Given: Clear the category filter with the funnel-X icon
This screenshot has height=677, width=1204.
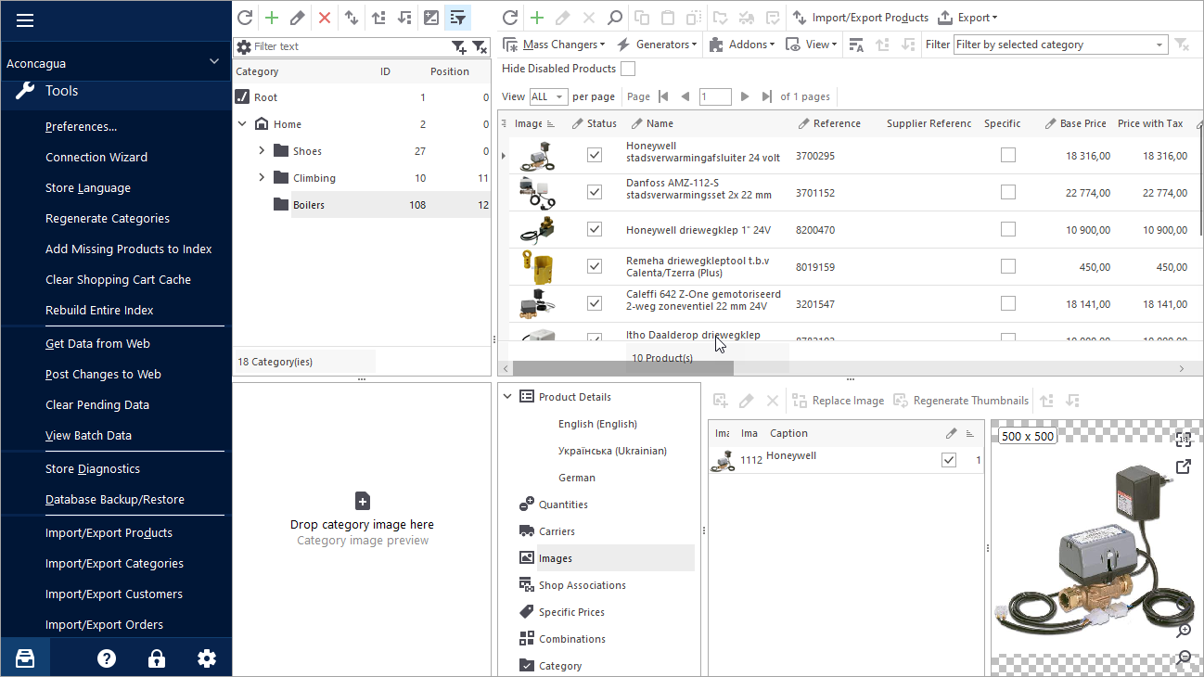Looking at the screenshot, I should coord(480,46).
